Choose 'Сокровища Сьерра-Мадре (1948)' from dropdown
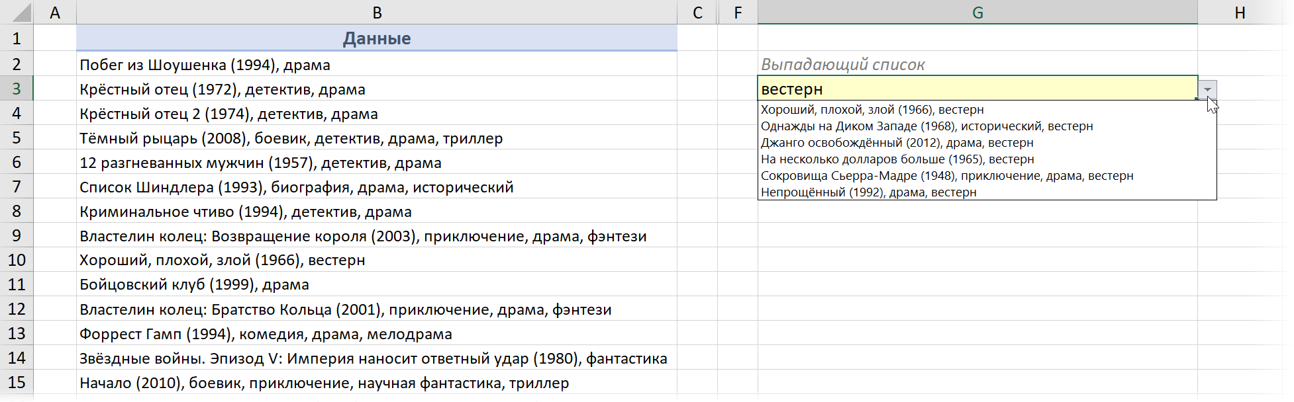Viewport: 1294px width, 402px height. coord(946,176)
